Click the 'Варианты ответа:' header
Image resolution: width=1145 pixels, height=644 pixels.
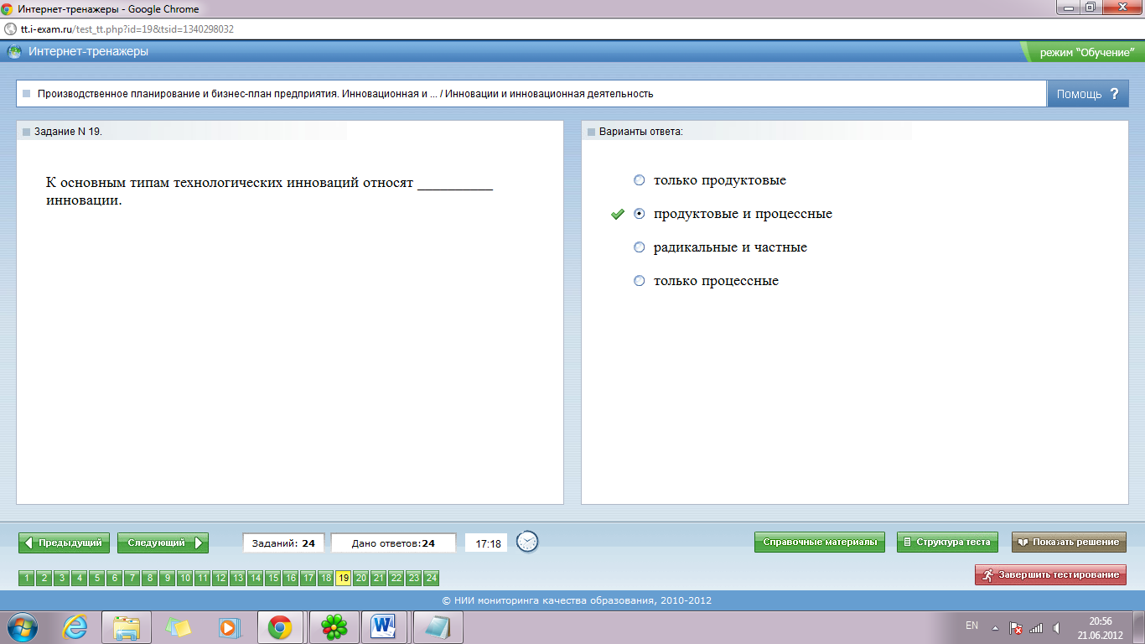click(x=641, y=132)
